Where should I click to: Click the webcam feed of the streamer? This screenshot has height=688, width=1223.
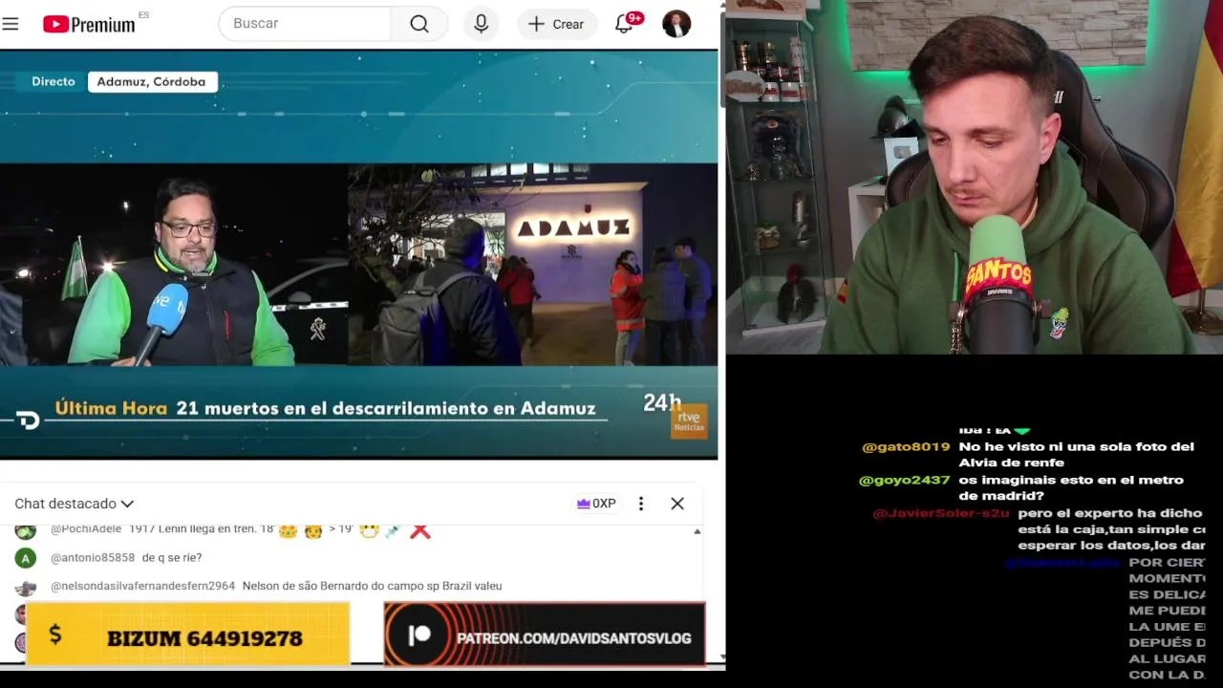pos(974,178)
